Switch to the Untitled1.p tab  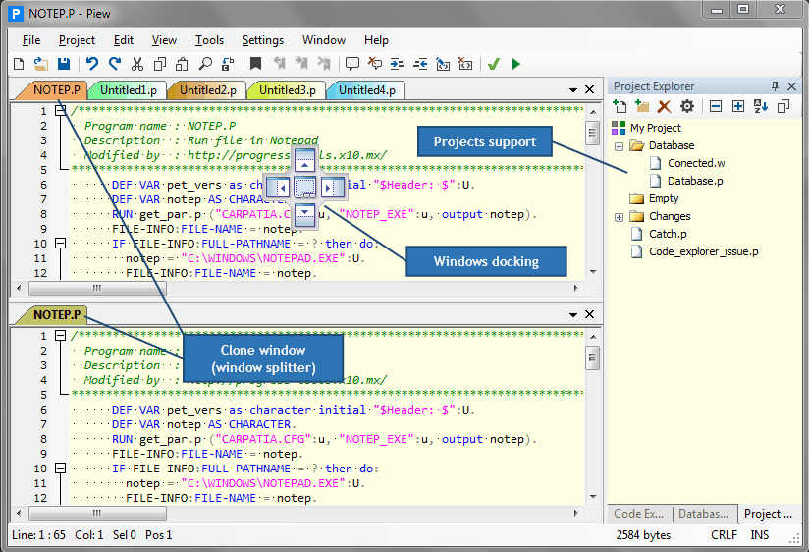tap(128, 90)
